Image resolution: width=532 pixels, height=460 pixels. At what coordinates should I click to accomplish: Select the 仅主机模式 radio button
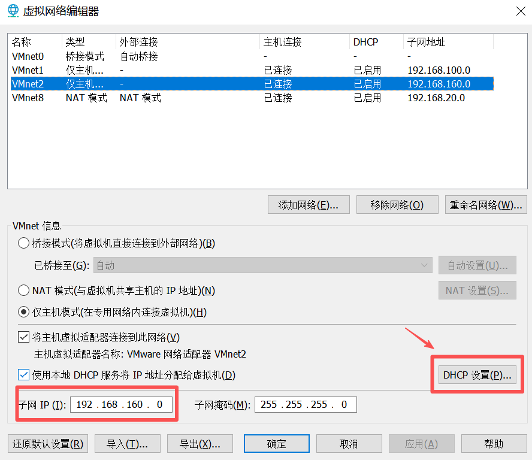point(23,311)
